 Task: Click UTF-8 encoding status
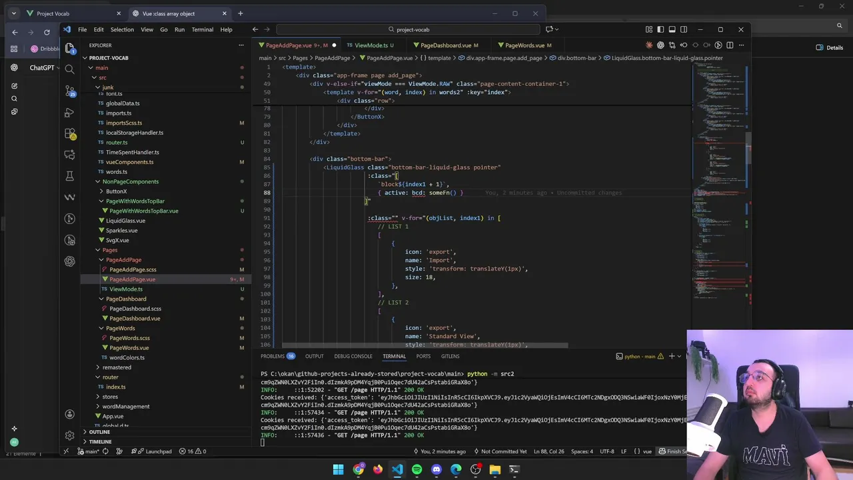tap(607, 451)
